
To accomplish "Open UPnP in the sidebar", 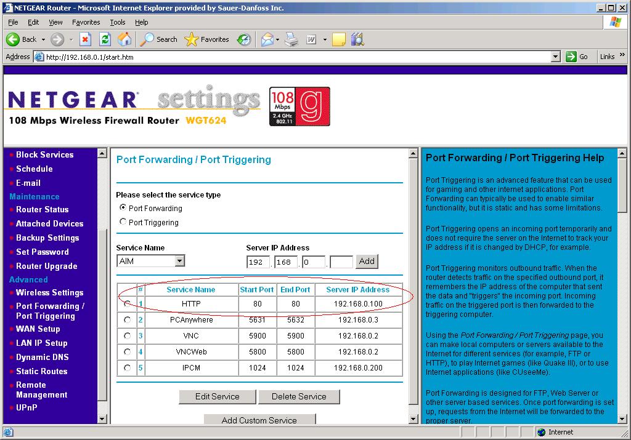I will (26, 407).
